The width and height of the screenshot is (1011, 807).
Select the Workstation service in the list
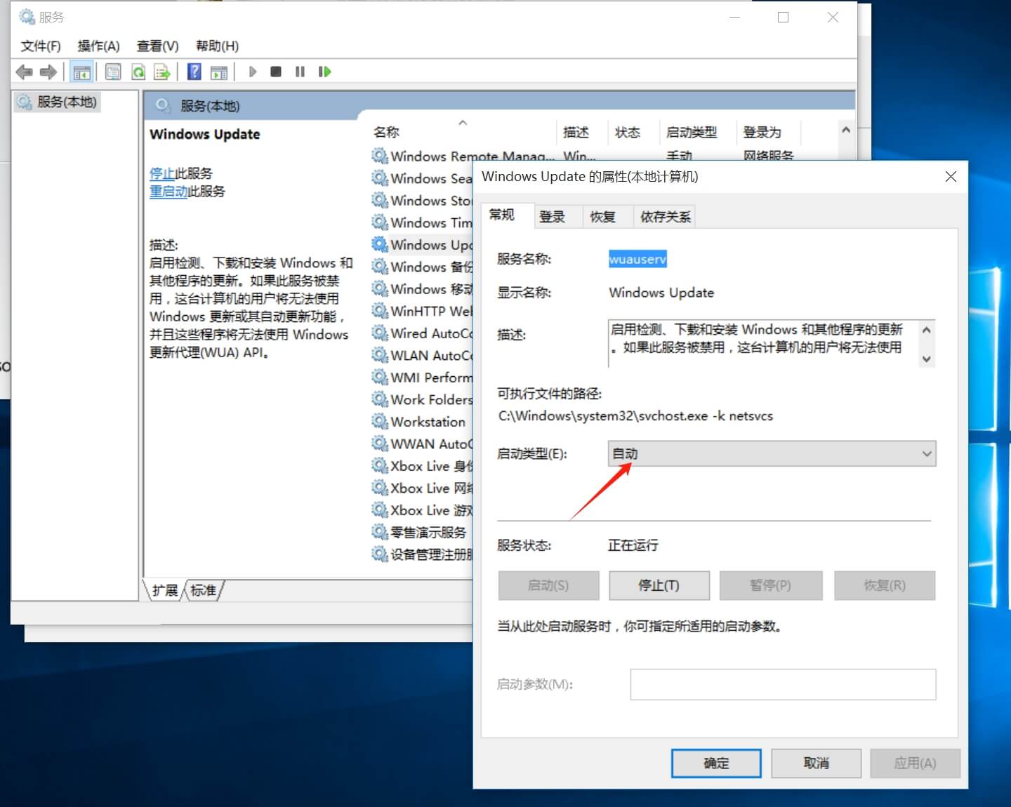click(x=428, y=422)
